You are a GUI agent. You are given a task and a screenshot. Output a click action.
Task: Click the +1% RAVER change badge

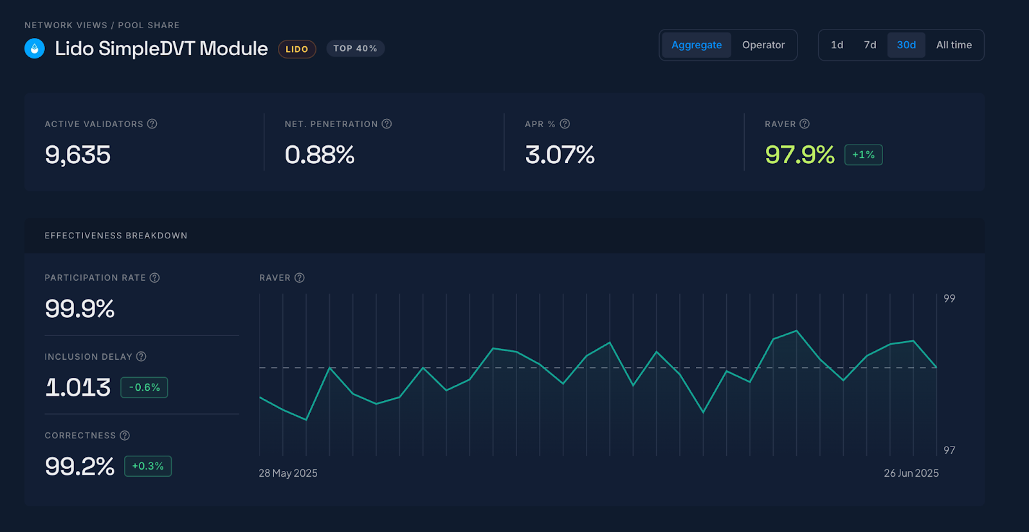pos(863,155)
